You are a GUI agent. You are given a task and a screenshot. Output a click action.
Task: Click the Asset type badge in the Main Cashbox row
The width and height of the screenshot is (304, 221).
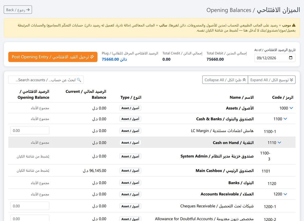click(130, 171)
